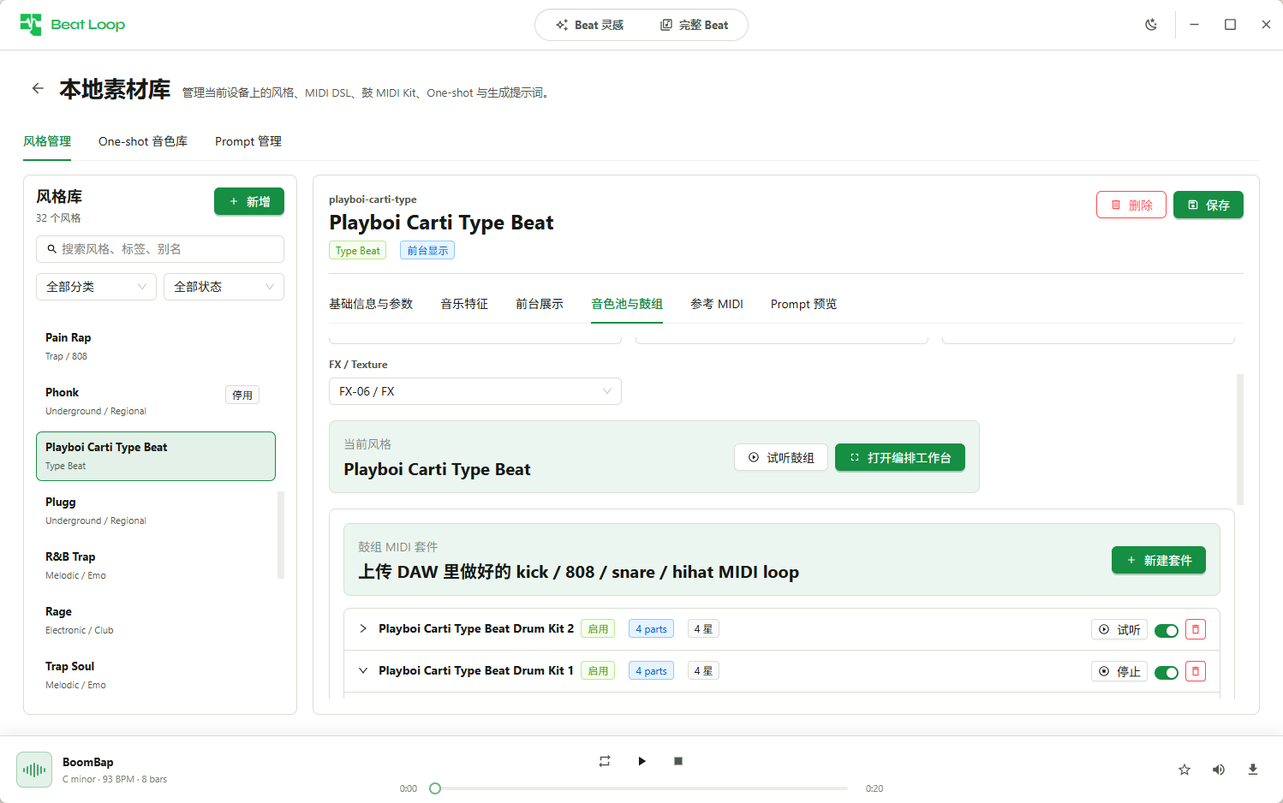The width and height of the screenshot is (1283, 803).
Task: Favorite the track with the star icon
Action: click(1185, 770)
